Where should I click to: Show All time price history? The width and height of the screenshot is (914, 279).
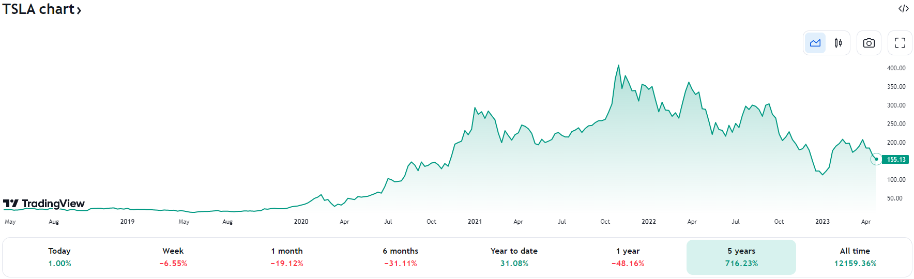coord(855,257)
